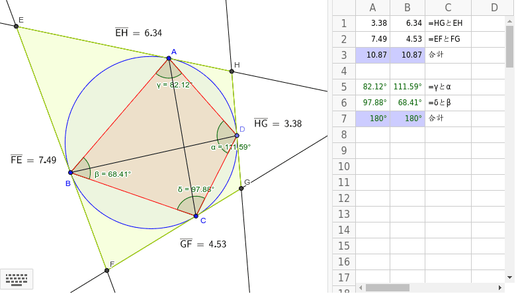Click cell A6 containing 97.88°
The image size is (516, 294).
[373, 103]
